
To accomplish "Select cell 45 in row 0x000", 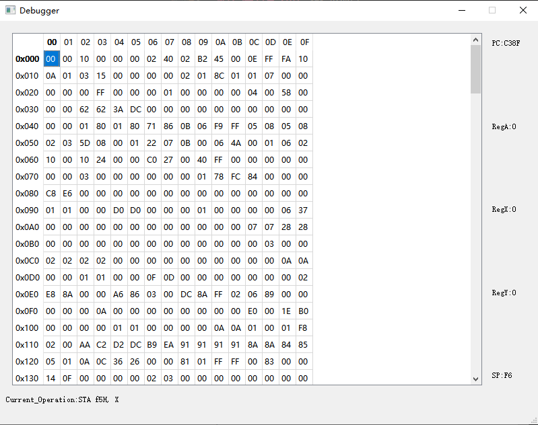I will pos(220,59).
